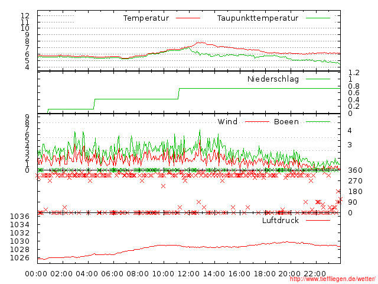Click the 00:00 time axis label
Screen dimensions: 378x284
pyautogui.click(x=36, y=274)
